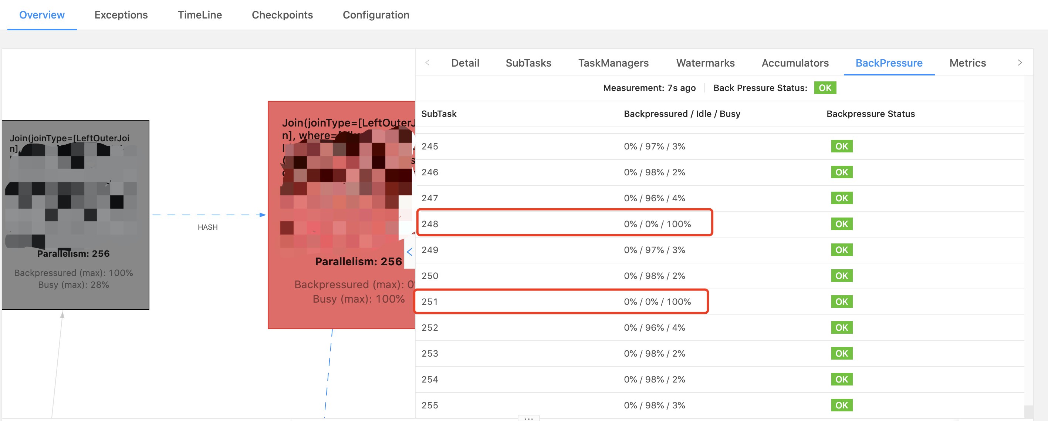Viewport: 1048px width, 421px height.
Task: View the TaskManagers tab
Action: click(613, 63)
